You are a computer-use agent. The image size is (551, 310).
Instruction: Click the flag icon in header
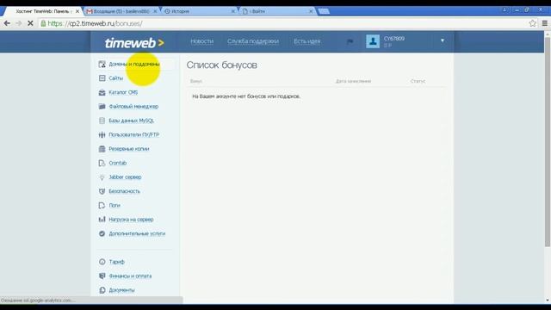coord(350,41)
